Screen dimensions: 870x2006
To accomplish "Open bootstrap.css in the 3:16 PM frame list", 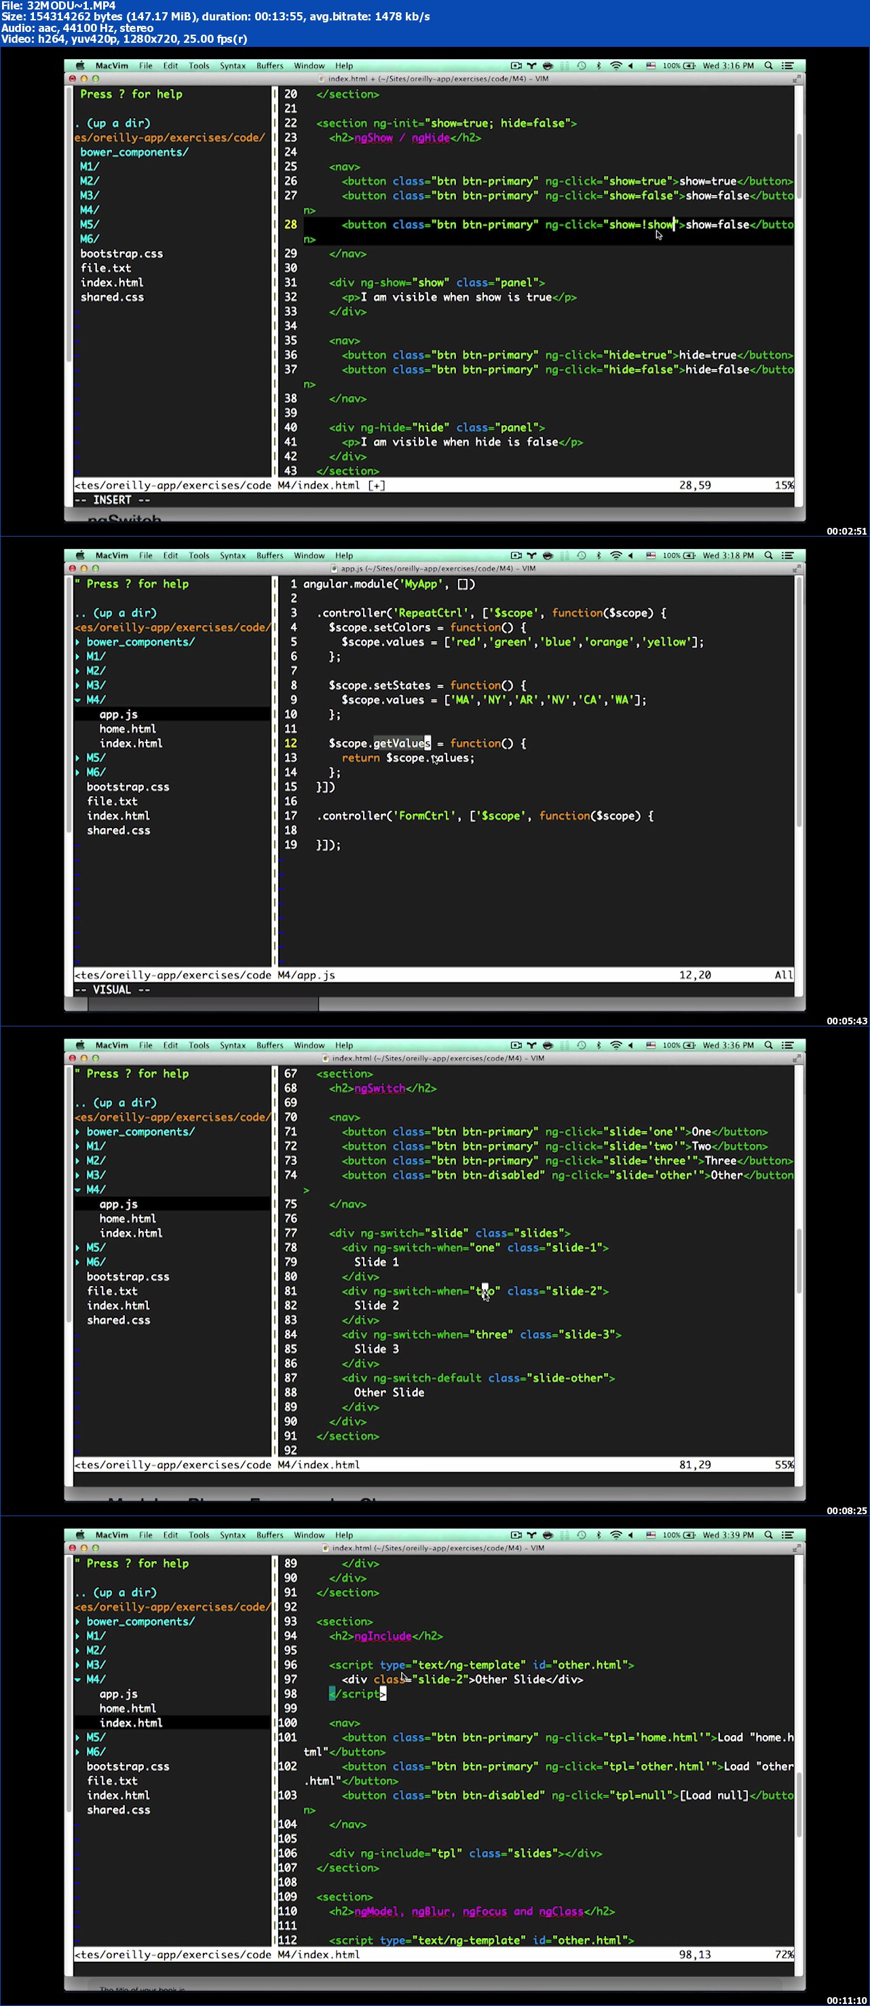I will [x=121, y=254].
